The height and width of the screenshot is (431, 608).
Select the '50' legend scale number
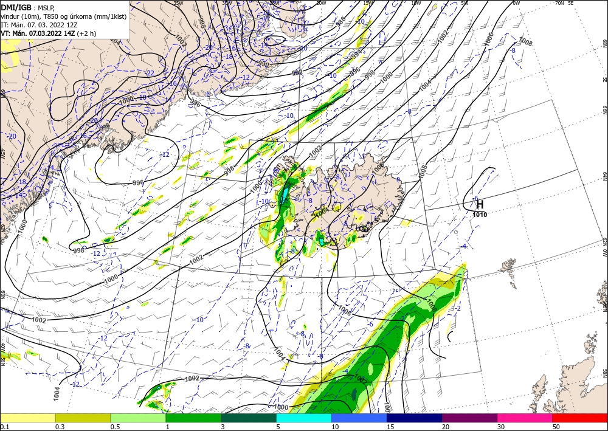556,427
